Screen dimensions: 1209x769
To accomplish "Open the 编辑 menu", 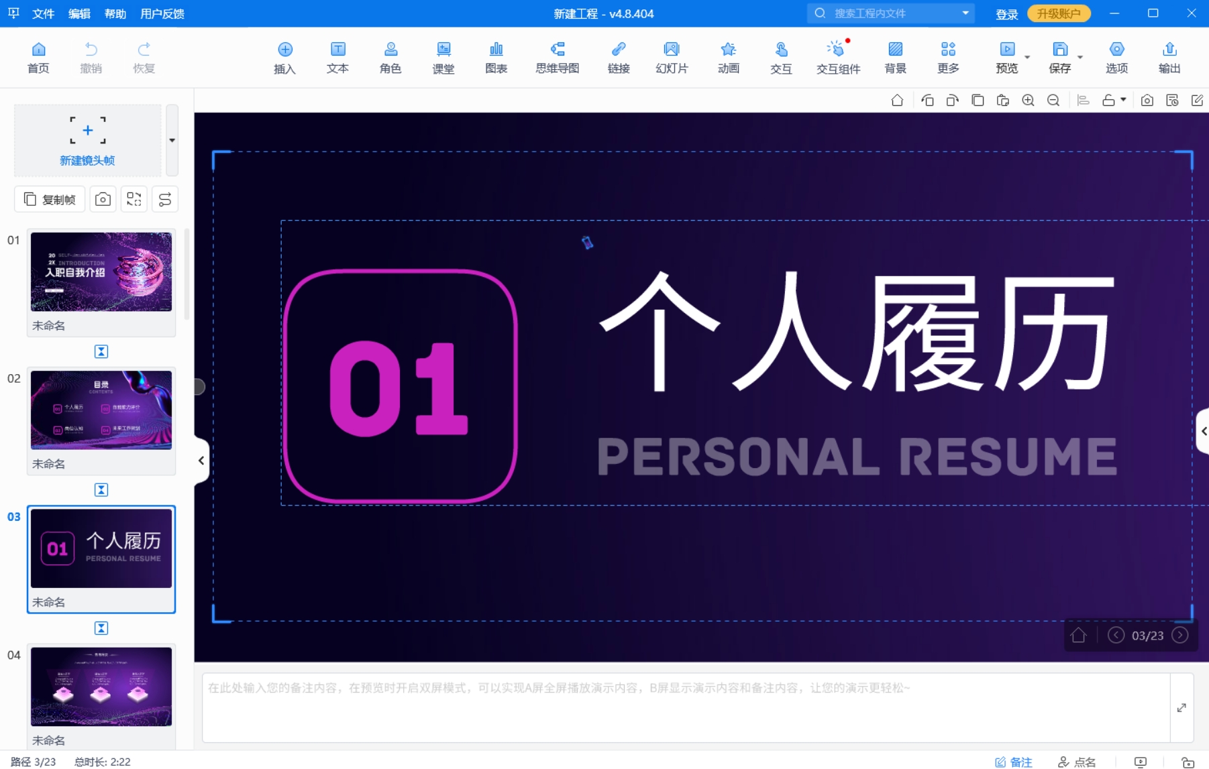I will point(78,13).
